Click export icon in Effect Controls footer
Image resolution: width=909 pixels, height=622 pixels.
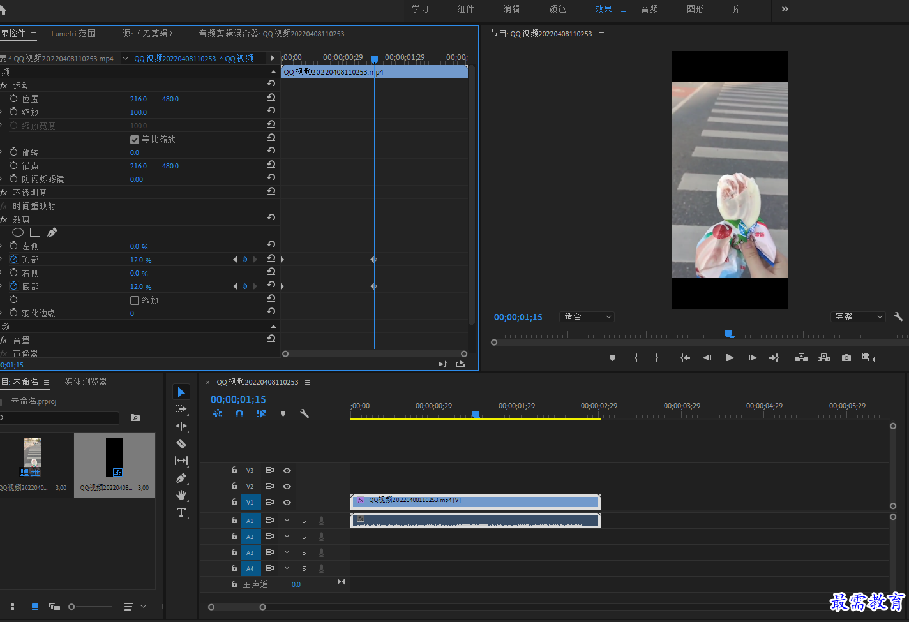(x=460, y=364)
